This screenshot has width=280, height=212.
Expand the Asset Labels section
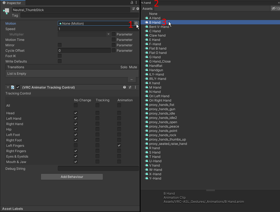pos(12,208)
